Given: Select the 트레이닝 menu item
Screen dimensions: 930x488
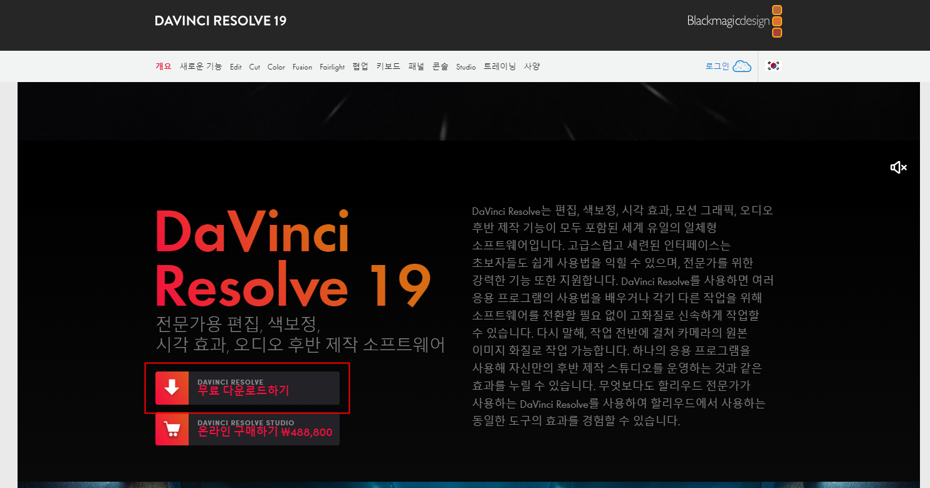Looking at the screenshot, I should click(499, 66).
